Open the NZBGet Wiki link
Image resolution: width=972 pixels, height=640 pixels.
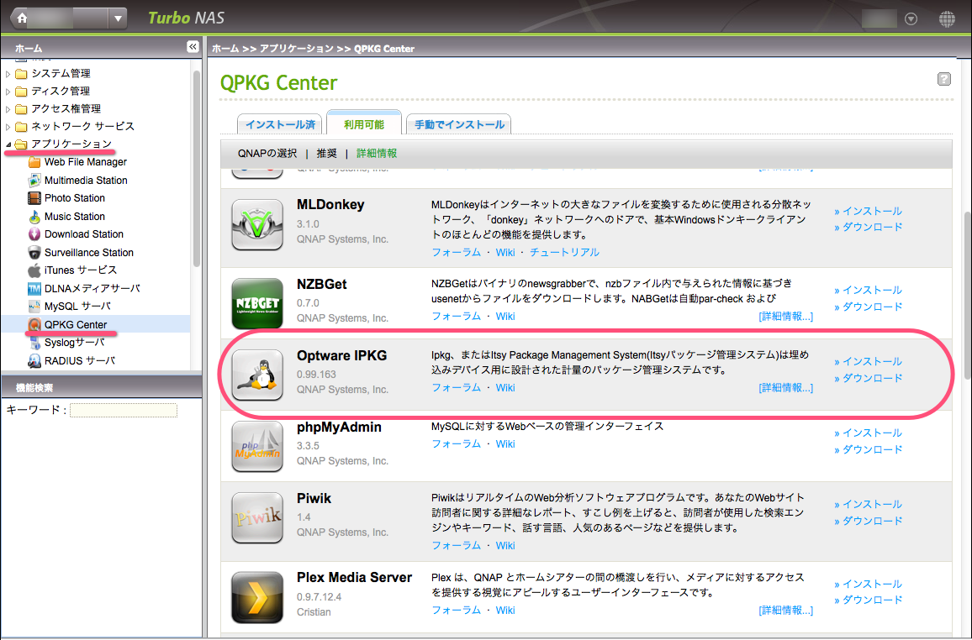pyautogui.click(x=505, y=317)
